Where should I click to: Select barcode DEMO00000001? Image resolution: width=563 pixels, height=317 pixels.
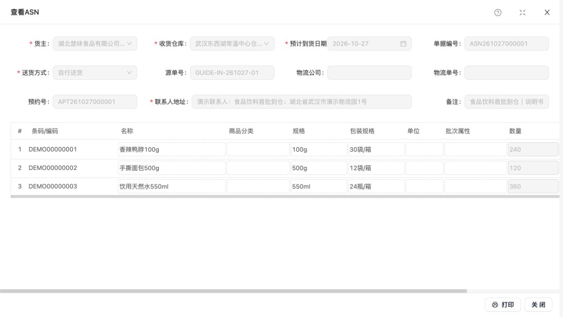(x=53, y=150)
